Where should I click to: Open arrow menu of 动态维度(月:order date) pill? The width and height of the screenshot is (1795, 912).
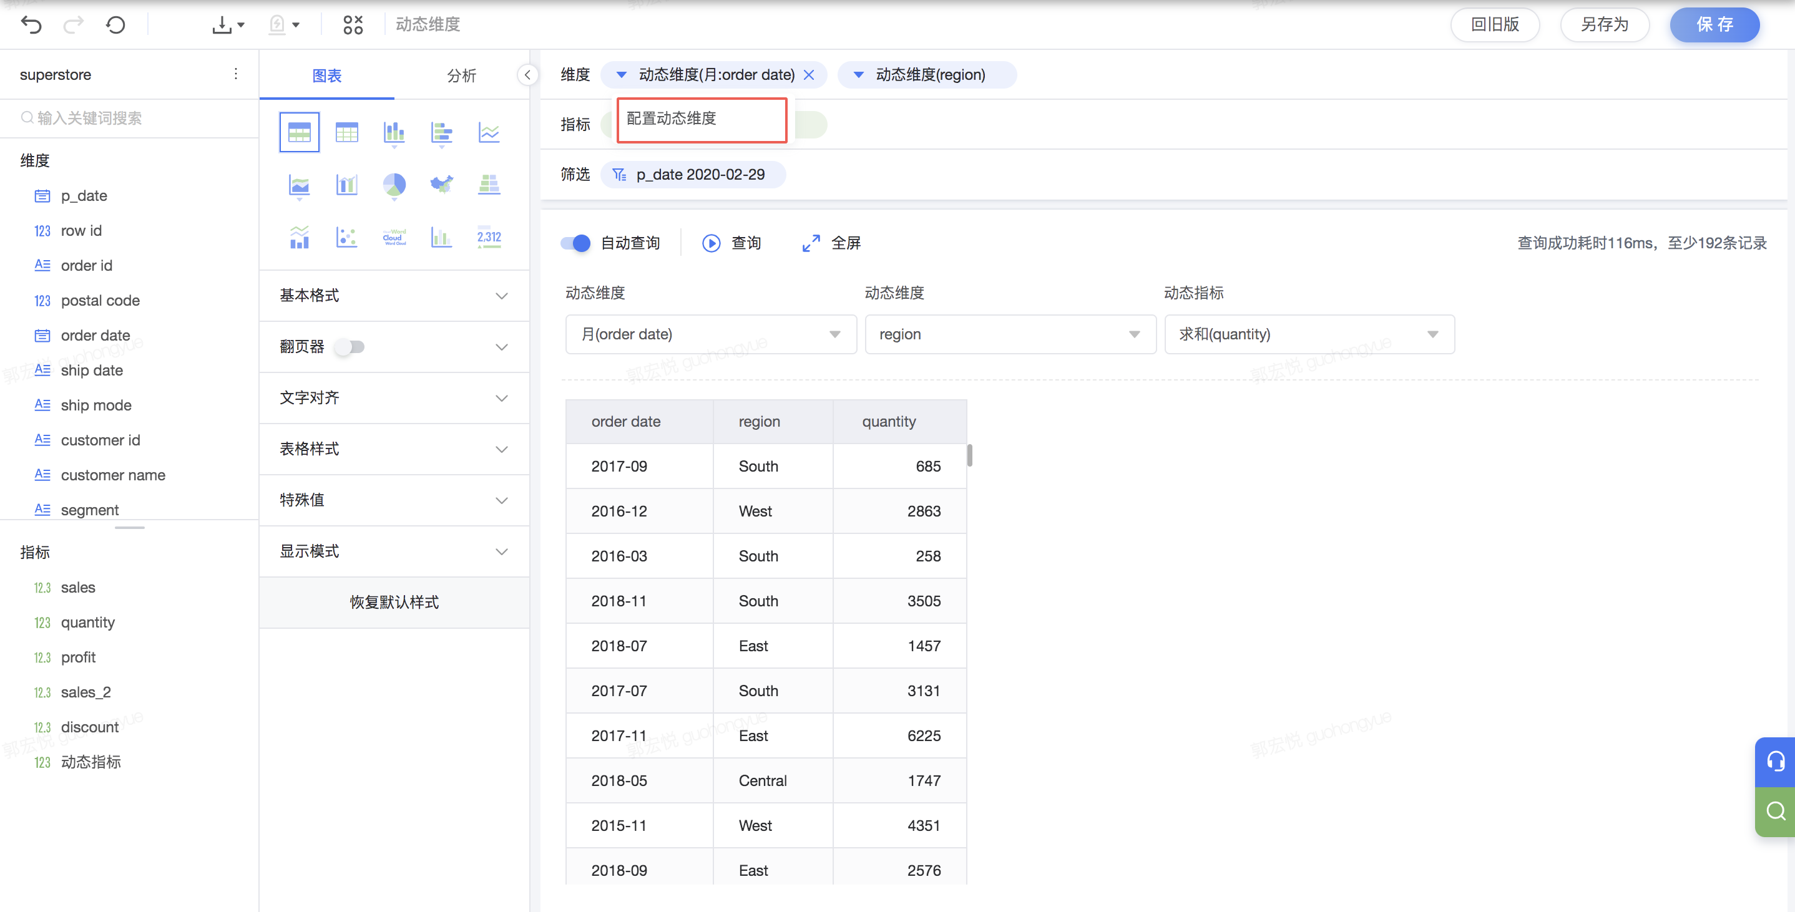click(622, 75)
